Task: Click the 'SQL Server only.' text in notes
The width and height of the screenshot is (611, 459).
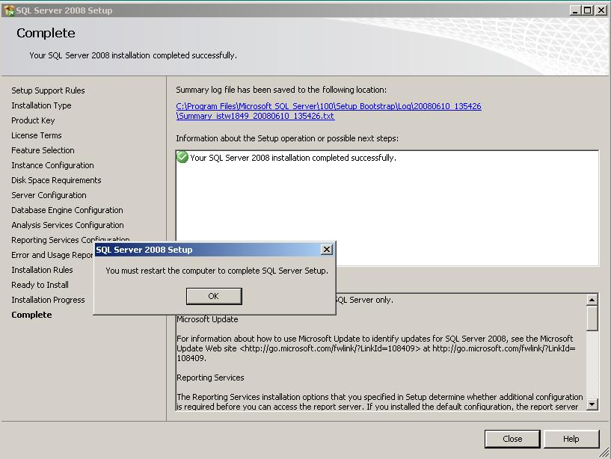Action: (365, 300)
